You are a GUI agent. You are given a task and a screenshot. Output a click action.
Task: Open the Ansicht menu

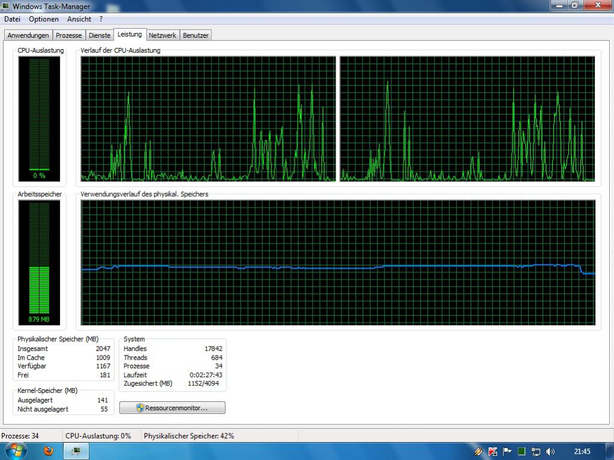(x=79, y=19)
